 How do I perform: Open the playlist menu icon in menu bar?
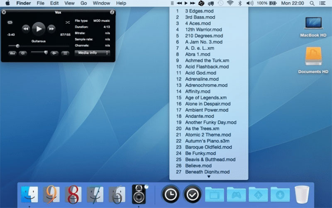[172, 3]
